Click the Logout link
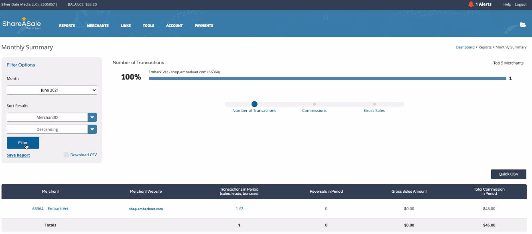Image resolution: width=532 pixels, height=234 pixels. (x=520, y=4)
